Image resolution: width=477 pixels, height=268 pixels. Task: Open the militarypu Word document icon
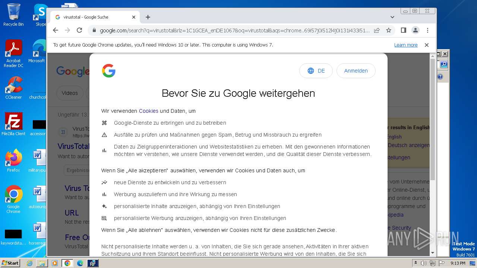(37, 161)
